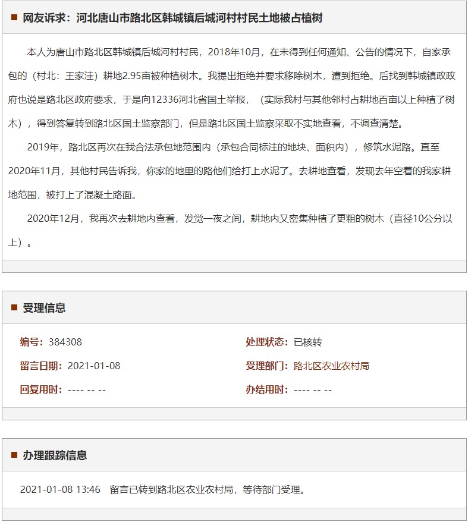Click the tracking timestamp 2021-01-08 13:46

(x=60, y=490)
